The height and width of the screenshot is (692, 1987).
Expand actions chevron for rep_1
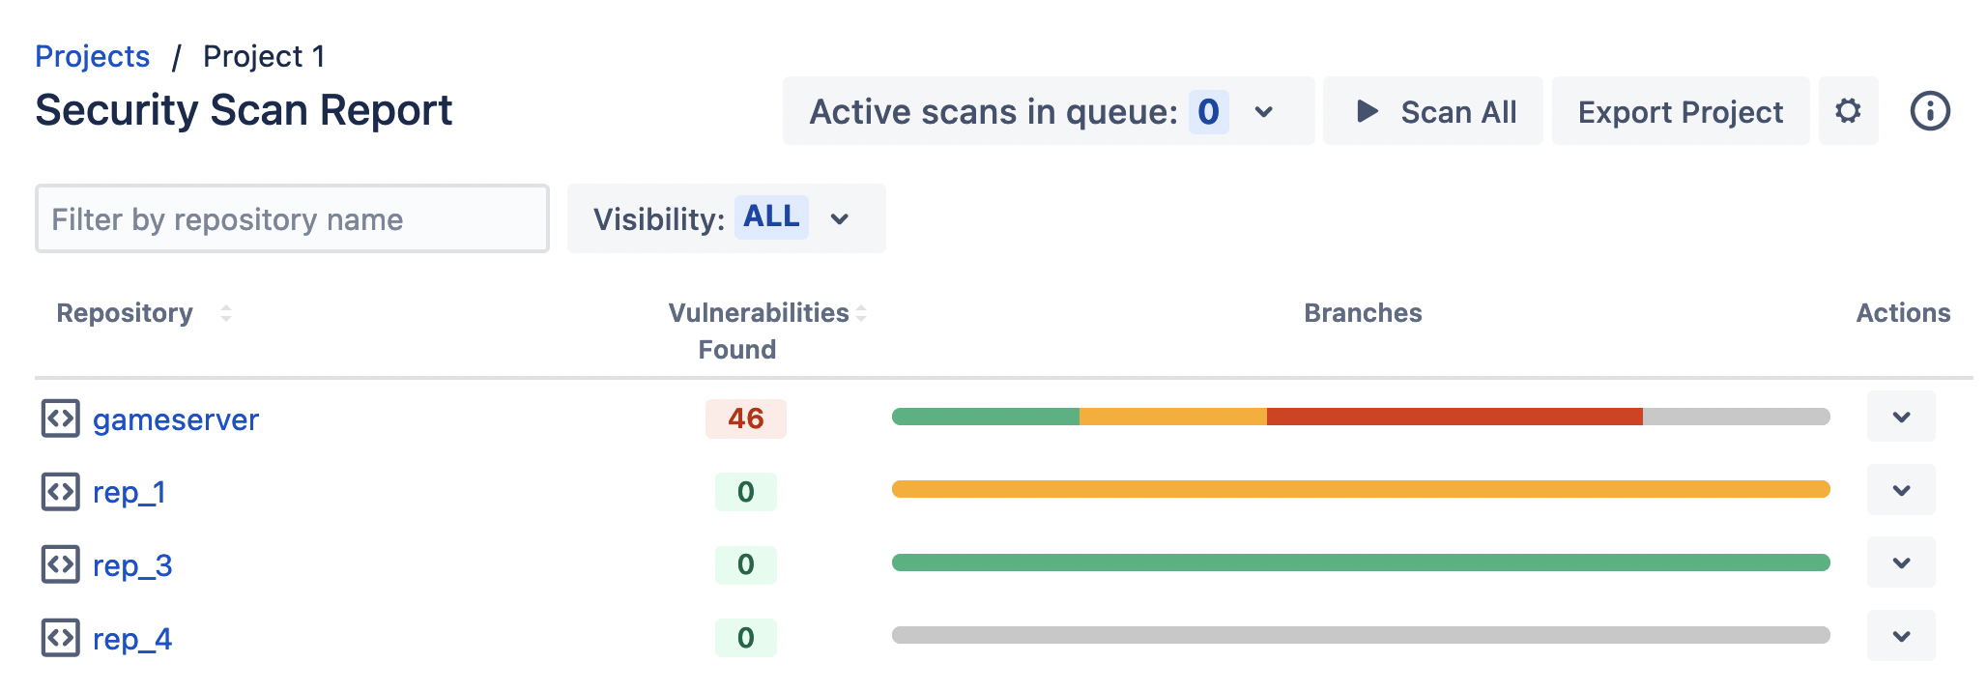[1901, 490]
